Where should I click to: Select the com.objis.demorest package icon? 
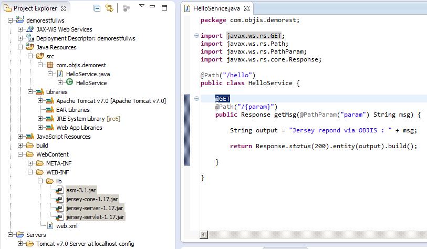pos(50,65)
